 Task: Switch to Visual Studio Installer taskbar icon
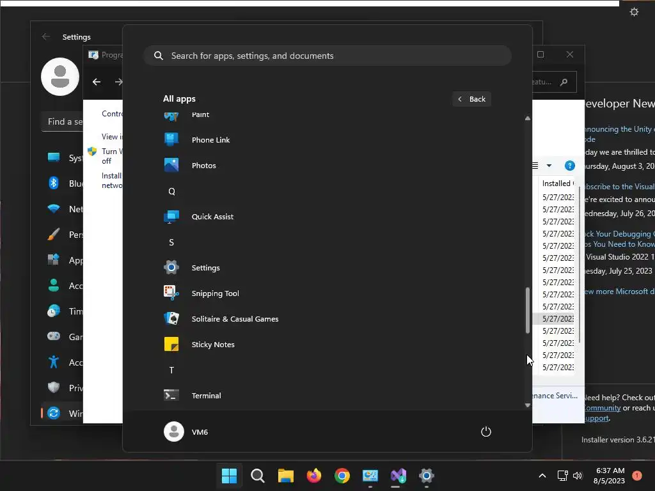399,476
